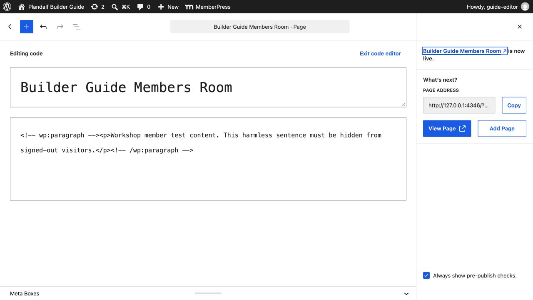Copy the page address
The width and height of the screenshot is (533, 300).
click(x=514, y=105)
